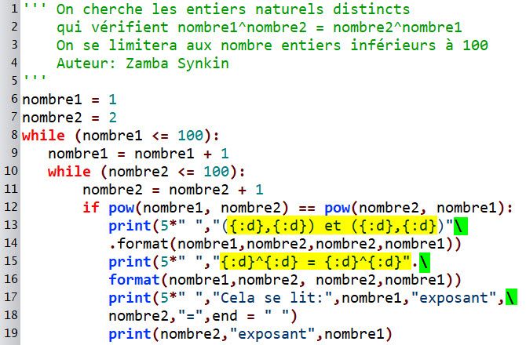Click the 'print' keyword on line 13
526x345 pixels.
[x=130, y=227]
